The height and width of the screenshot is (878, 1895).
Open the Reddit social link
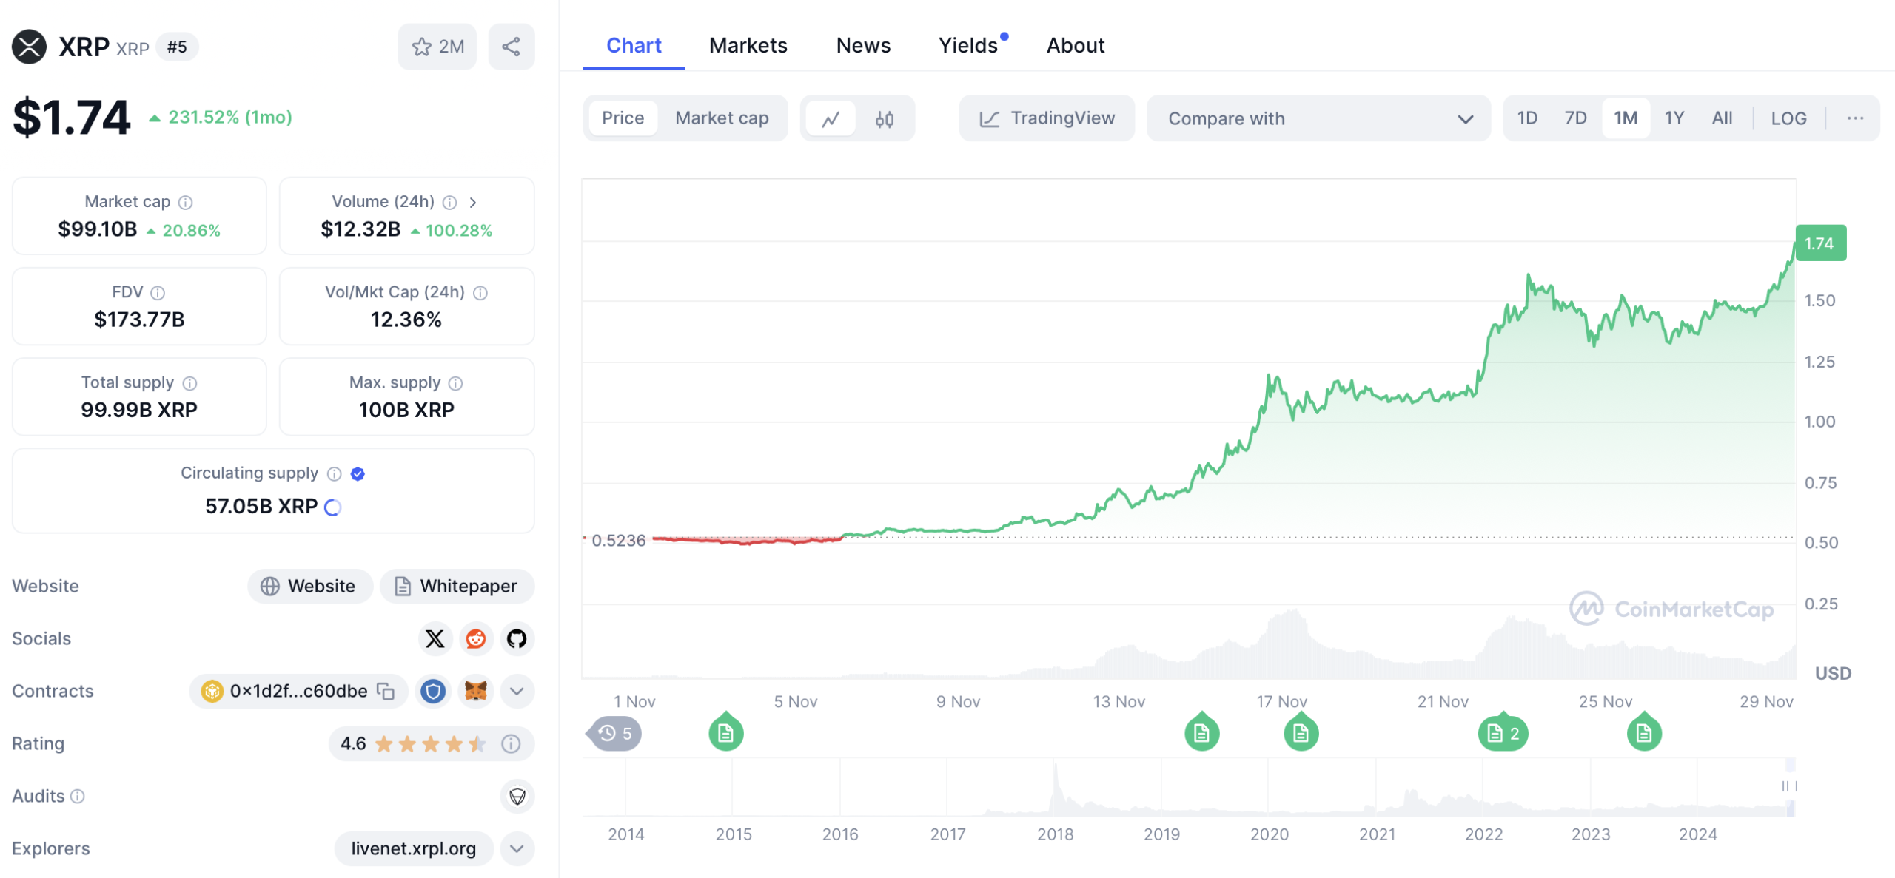click(476, 638)
